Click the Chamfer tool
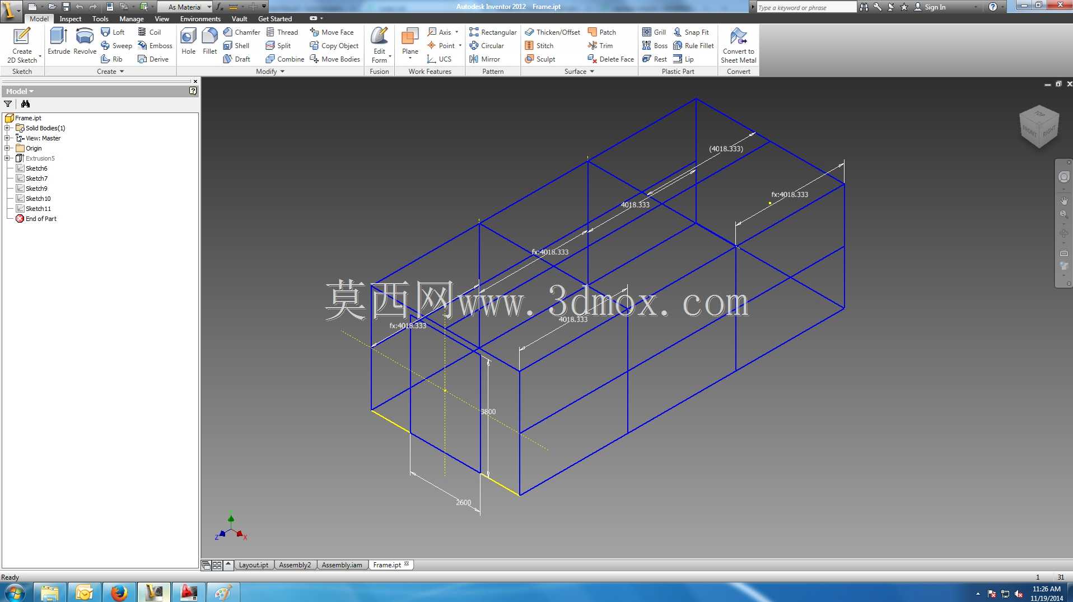The width and height of the screenshot is (1073, 602). click(x=242, y=32)
